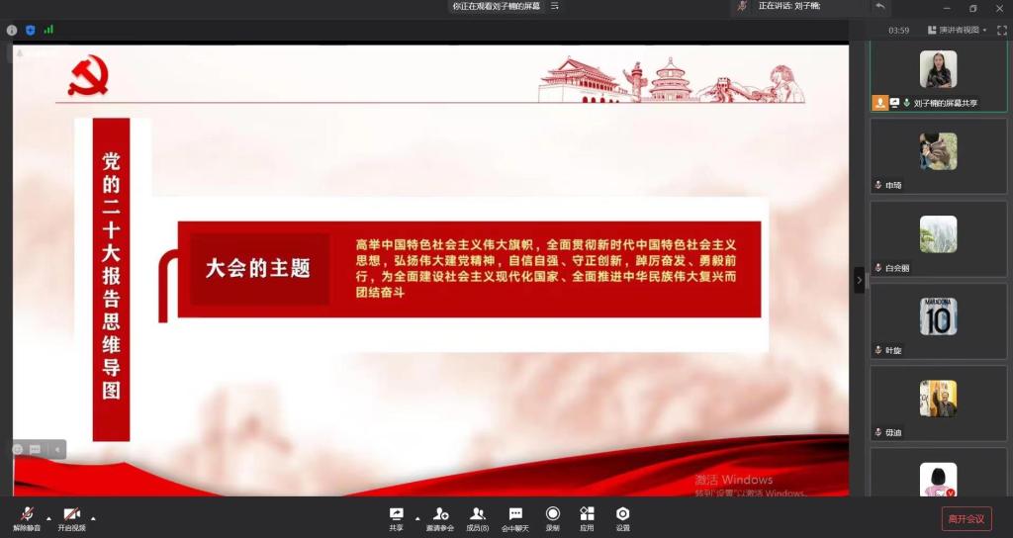Screen dimensions: 1013x538
Task: Open in-meeting chat 会中聊天
Action: (x=514, y=518)
